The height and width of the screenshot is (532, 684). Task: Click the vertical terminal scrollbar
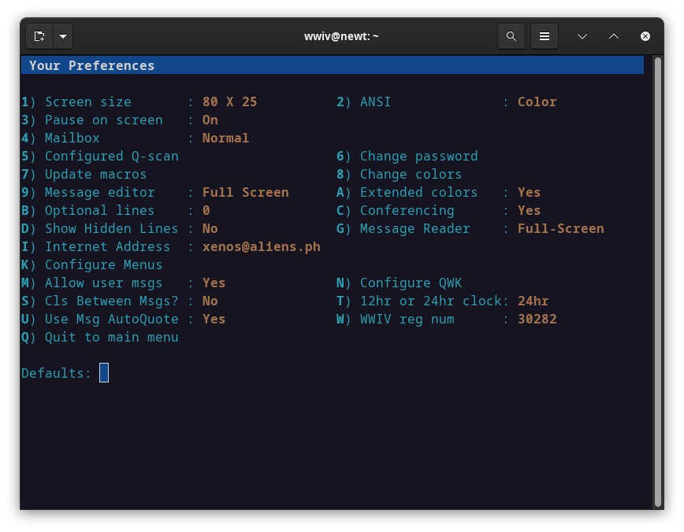pyautogui.click(x=658, y=282)
